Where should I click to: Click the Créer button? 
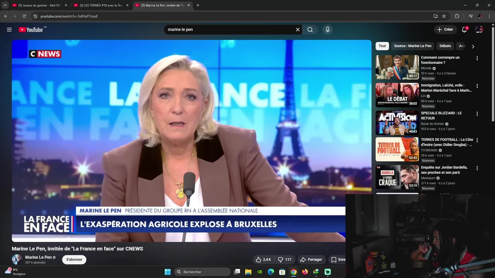click(x=445, y=30)
